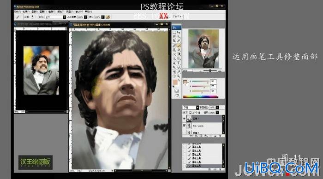This screenshot has height=179, width=323.
Task: Select the Type (T) tool in the toolbox
Action: click(179, 63)
